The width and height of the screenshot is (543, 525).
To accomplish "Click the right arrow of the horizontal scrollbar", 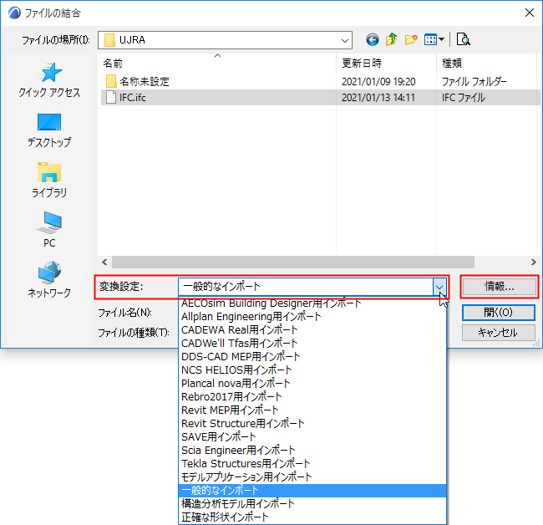I will (x=533, y=262).
